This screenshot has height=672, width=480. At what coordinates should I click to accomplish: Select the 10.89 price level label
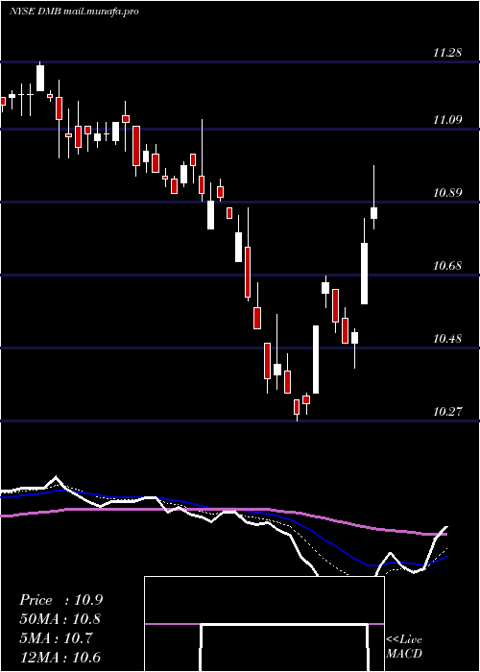pos(447,192)
